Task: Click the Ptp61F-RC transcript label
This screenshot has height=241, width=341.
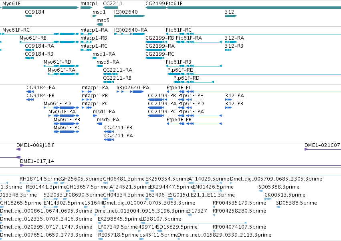Action: 179,30
